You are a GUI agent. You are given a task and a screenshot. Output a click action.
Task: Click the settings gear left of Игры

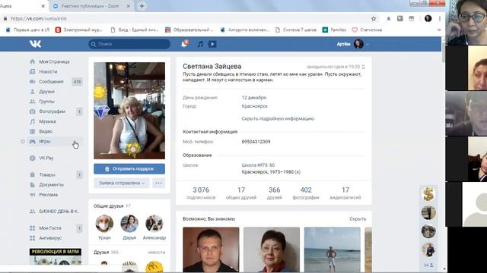click(23, 142)
